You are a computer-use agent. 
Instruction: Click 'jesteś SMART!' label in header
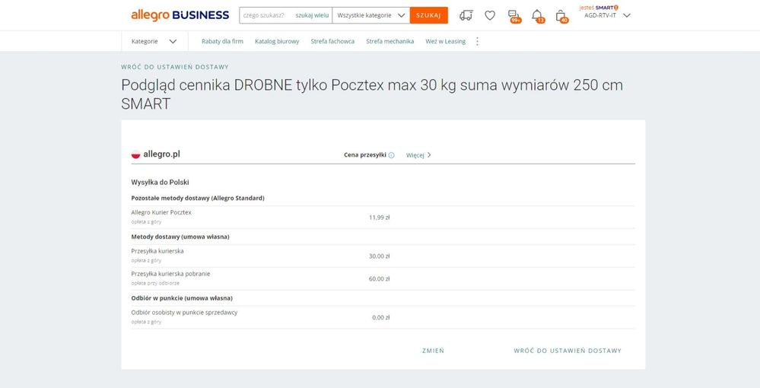point(599,8)
